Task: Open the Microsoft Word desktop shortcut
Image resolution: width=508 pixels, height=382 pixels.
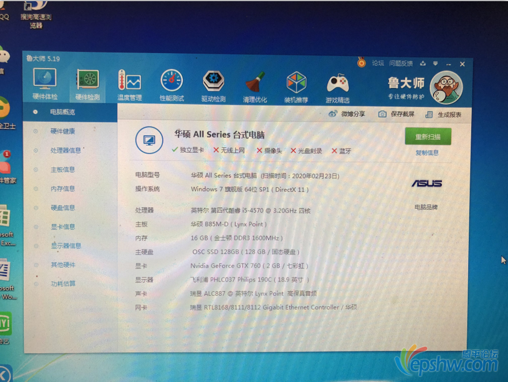Action: tap(8, 280)
